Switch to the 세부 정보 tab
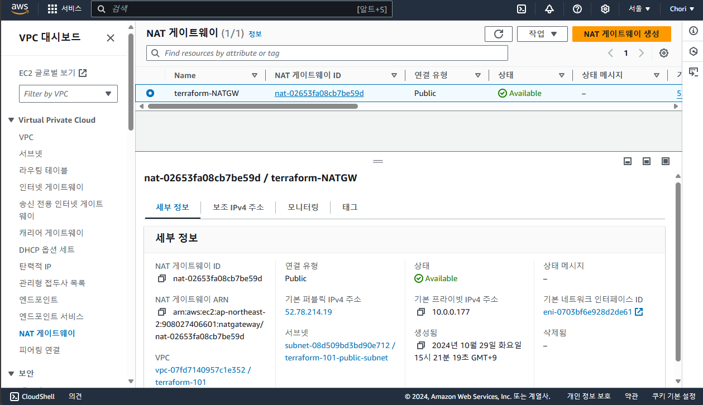 pyautogui.click(x=172, y=207)
